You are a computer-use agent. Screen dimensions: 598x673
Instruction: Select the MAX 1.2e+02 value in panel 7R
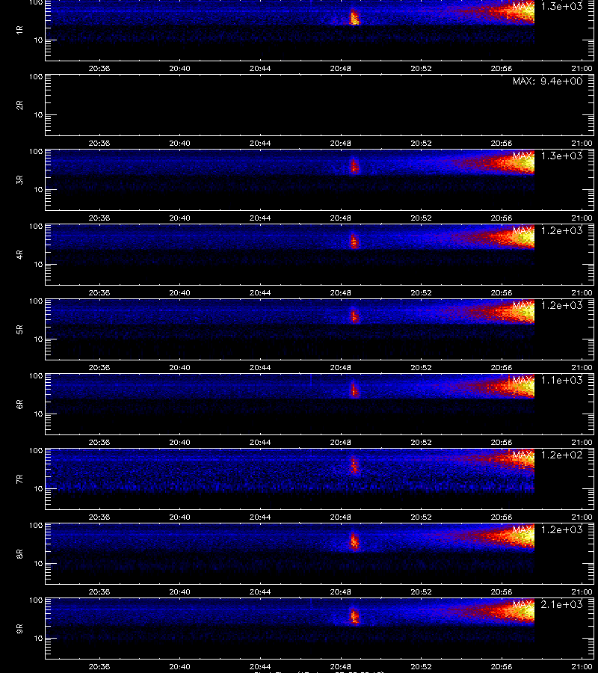click(x=547, y=455)
